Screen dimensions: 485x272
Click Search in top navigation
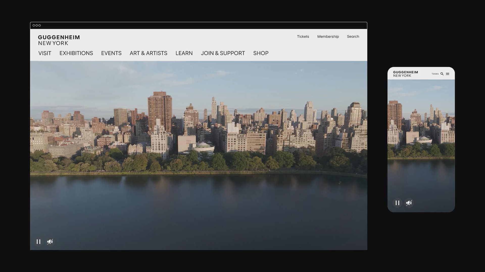point(353,37)
